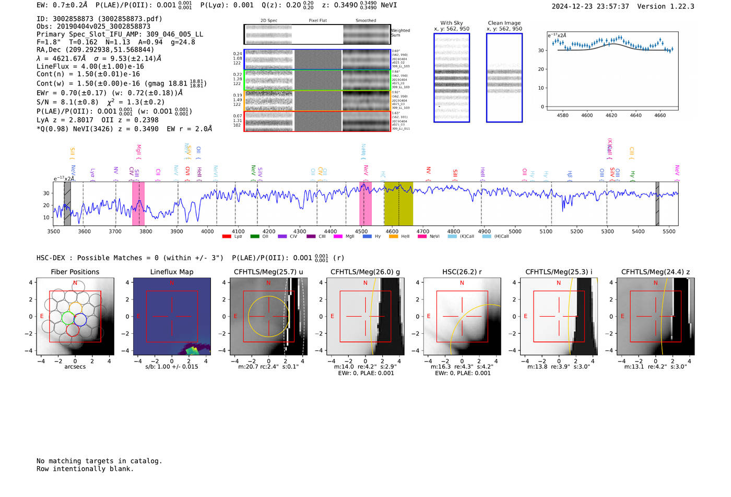The height and width of the screenshot is (497, 731).
Task: Click the λ = 4621.67Å line
Action: coord(99,58)
